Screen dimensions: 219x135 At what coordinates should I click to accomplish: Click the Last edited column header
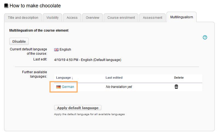pyautogui.click(x=114, y=78)
